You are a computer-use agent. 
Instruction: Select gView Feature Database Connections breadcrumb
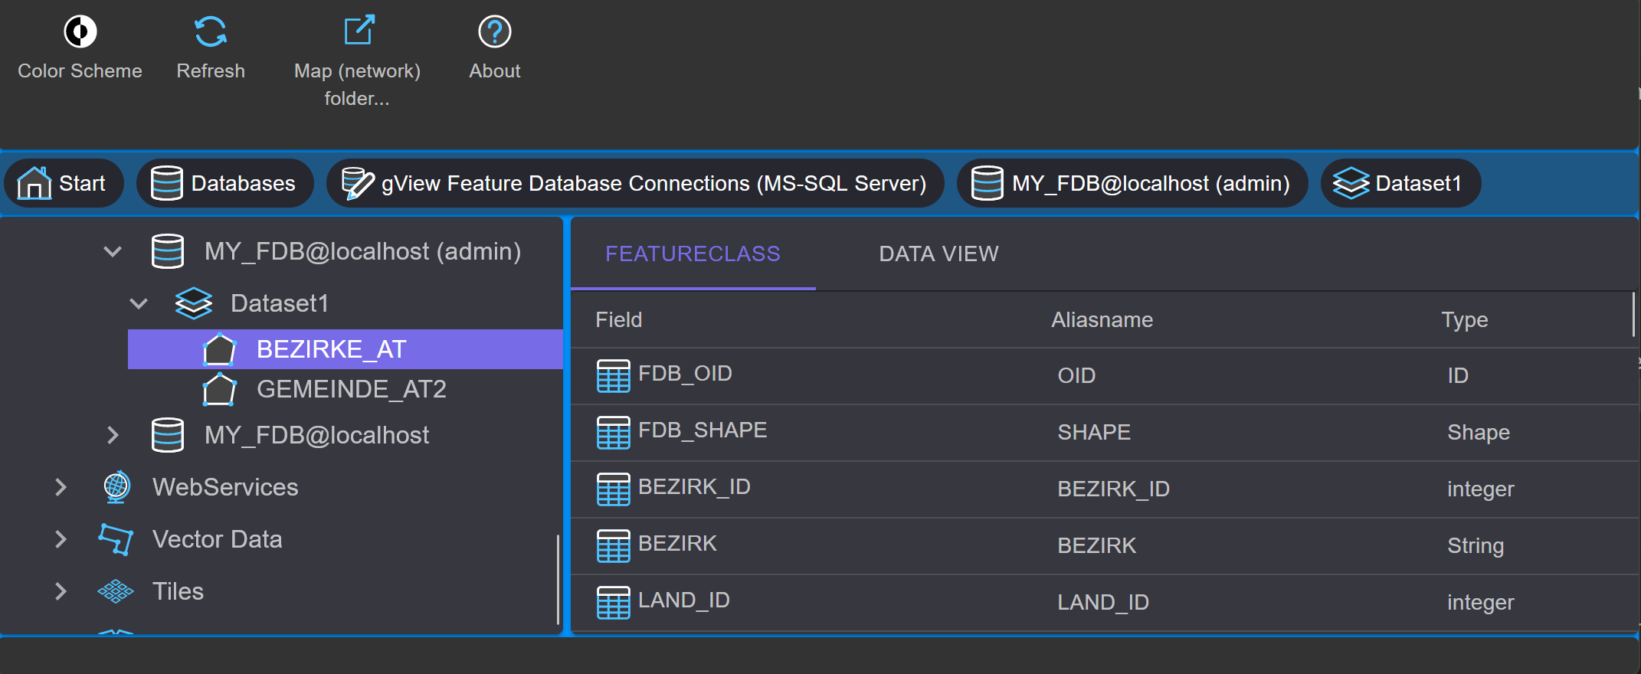click(x=634, y=183)
